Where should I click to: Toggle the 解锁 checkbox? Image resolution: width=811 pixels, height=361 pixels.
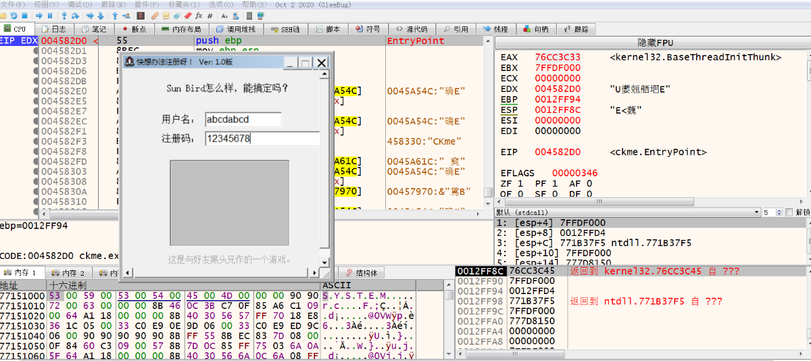[788, 212]
